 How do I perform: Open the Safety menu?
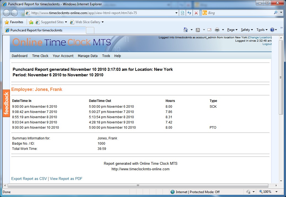(x=247, y=30)
